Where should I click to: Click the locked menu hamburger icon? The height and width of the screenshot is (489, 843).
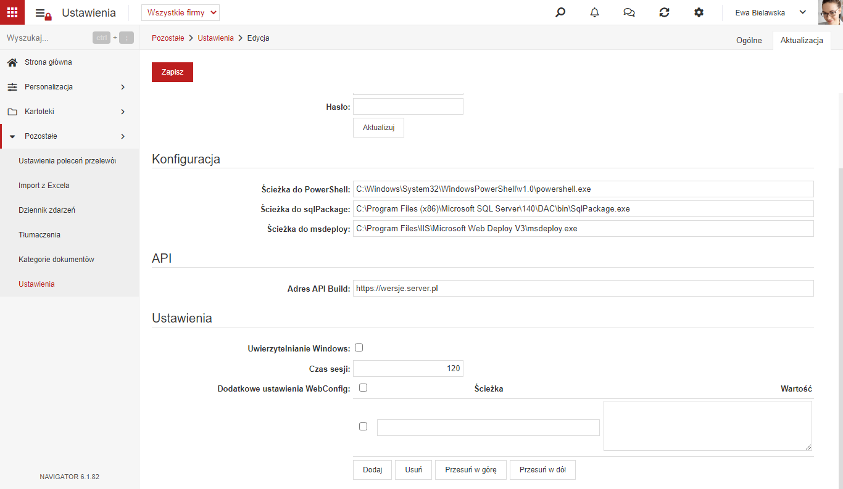tap(43, 14)
